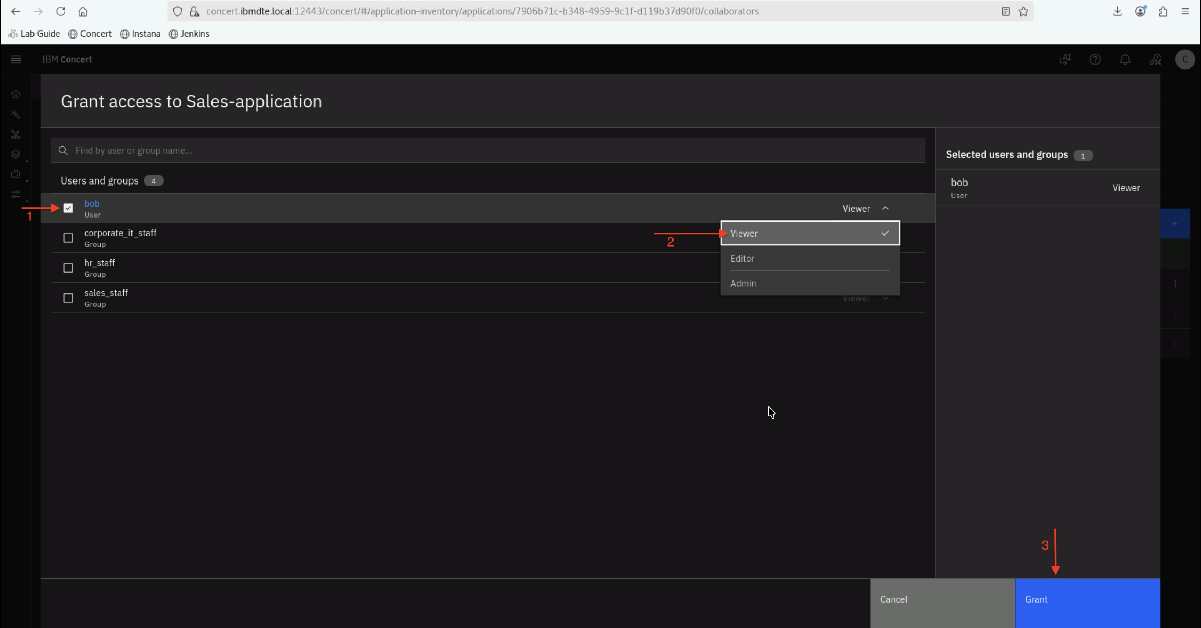Click the Grant button
The height and width of the screenshot is (628, 1201).
pos(1087,603)
